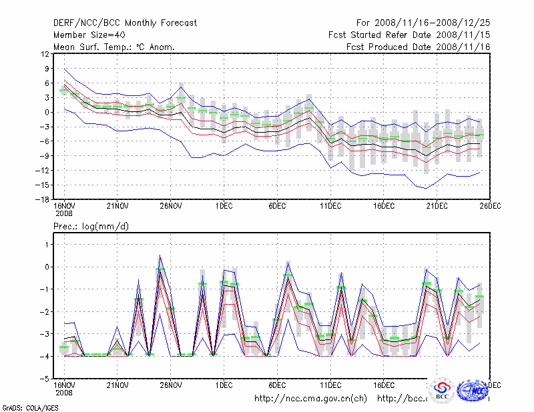This screenshot has height=412, width=534.
Task: Click the Fcst Produced Date text
Action: (418, 47)
